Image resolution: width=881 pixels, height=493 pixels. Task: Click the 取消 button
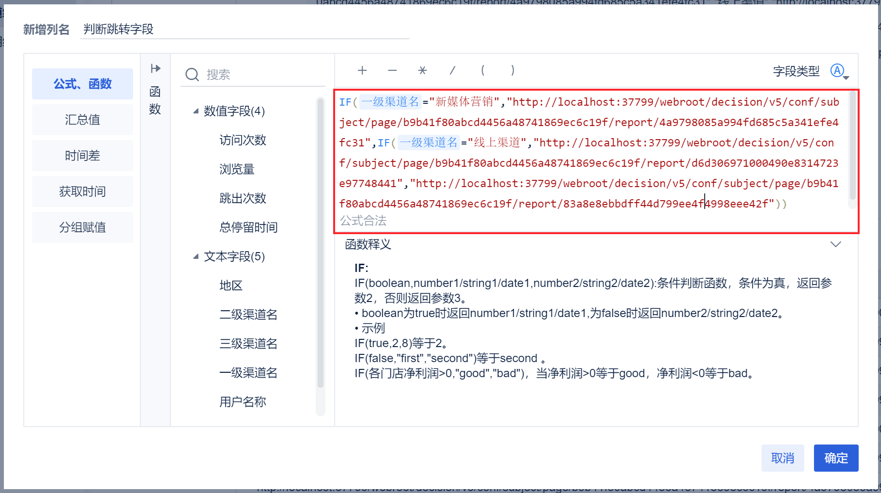pyautogui.click(x=783, y=458)
